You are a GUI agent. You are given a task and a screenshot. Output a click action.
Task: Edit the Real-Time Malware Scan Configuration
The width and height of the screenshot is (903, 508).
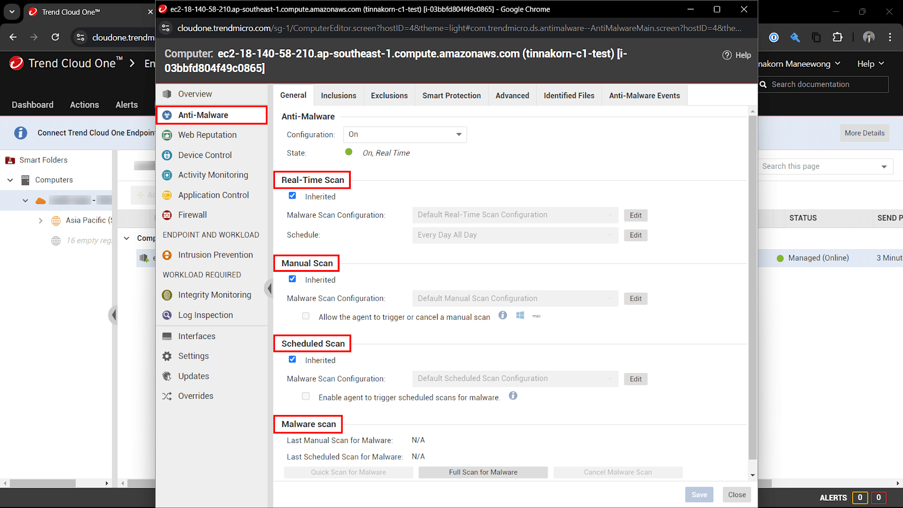pos(636,215)
